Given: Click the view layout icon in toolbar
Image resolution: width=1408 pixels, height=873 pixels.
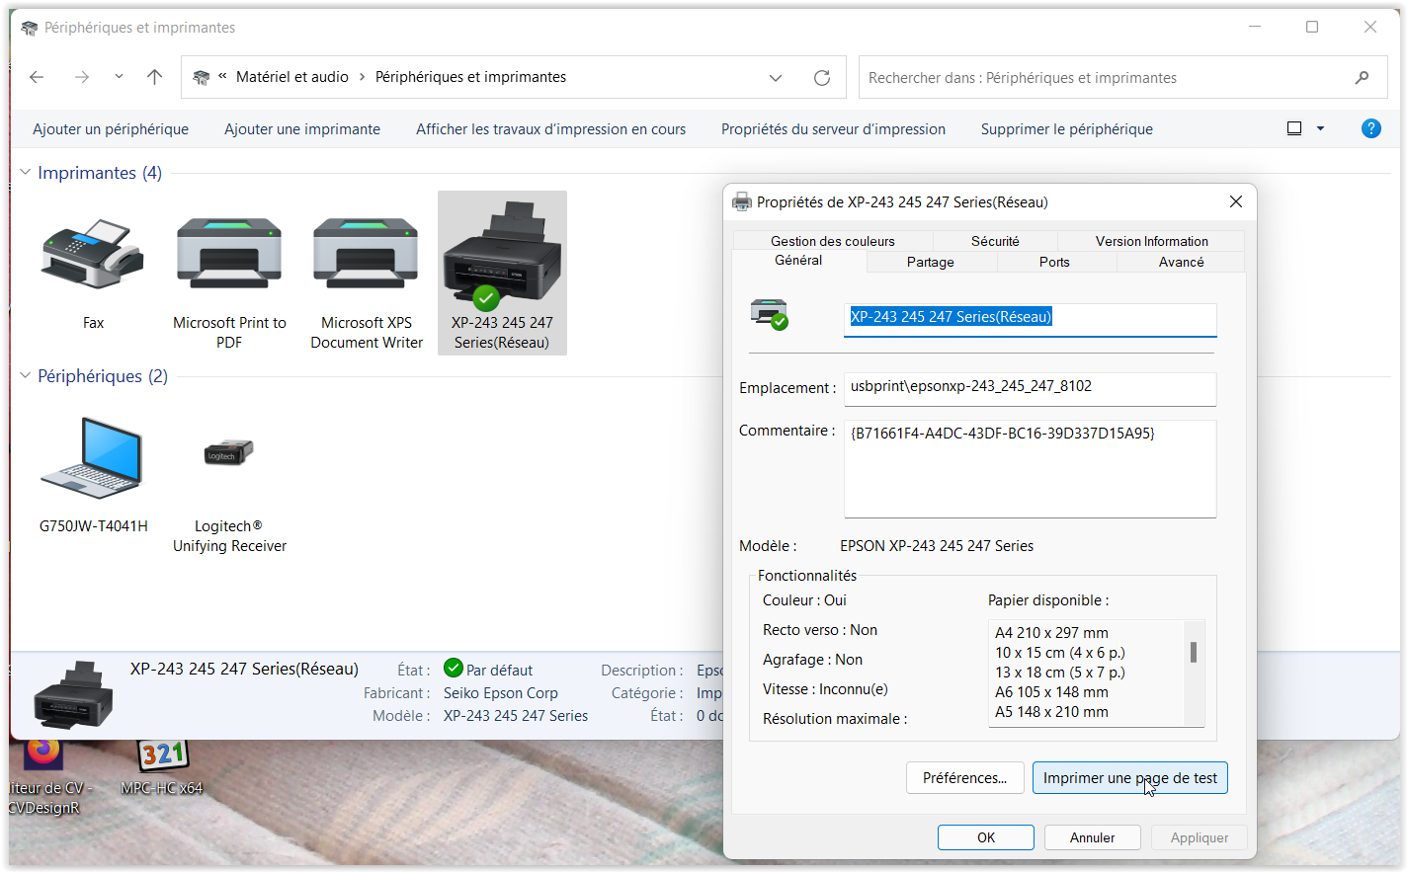Looking at the screenshot, I should click(1294, 128).
